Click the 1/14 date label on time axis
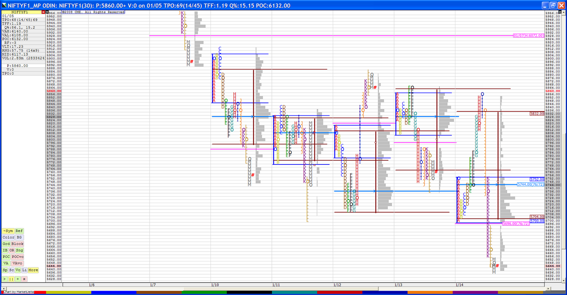 point(459,285)
